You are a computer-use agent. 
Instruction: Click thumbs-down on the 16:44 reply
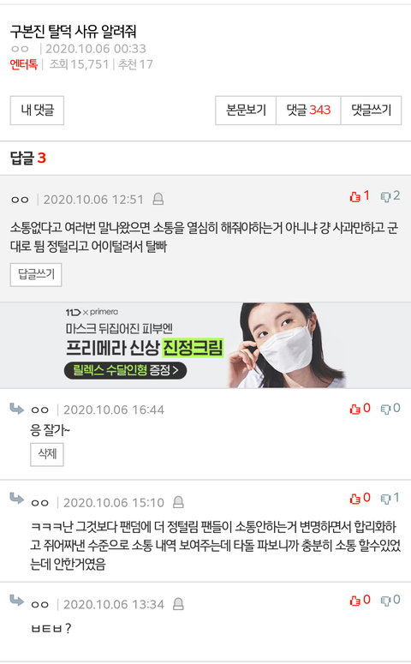(x=385, y=409)
